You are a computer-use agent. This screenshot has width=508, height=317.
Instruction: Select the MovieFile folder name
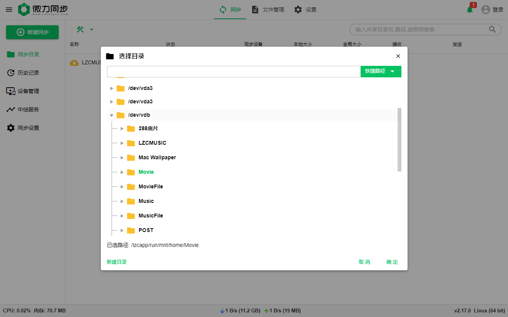click(151, 186)
